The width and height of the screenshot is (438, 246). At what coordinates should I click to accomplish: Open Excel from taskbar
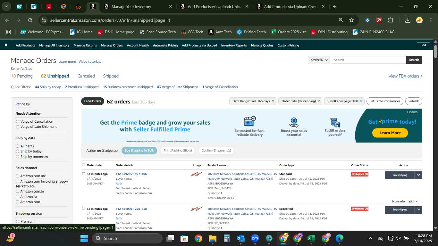tap(311, 238)
